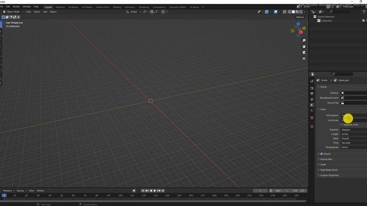Screen dimensions: 367x206
Task: Switch to wireframe viewport shading
Action: coord(290,11)
